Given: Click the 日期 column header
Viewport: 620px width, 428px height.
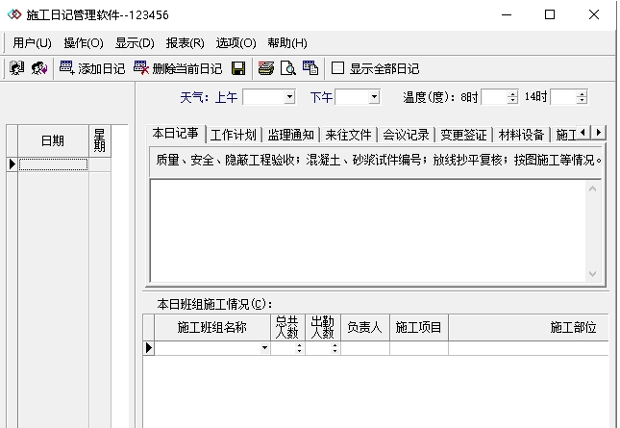Looking at the screenshot, I should pos(53,140).
